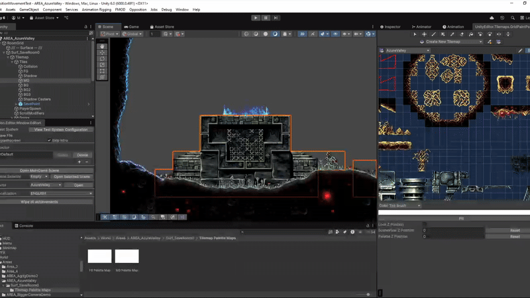The width and height of the screenshot is (530, 298).
Task: Open the GameObject menu
Action: [30, 10]
